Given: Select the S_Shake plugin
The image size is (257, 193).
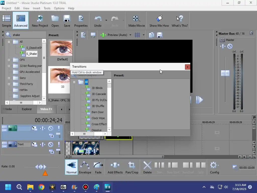Looking at the screenshot, I should tap(32, 54).
